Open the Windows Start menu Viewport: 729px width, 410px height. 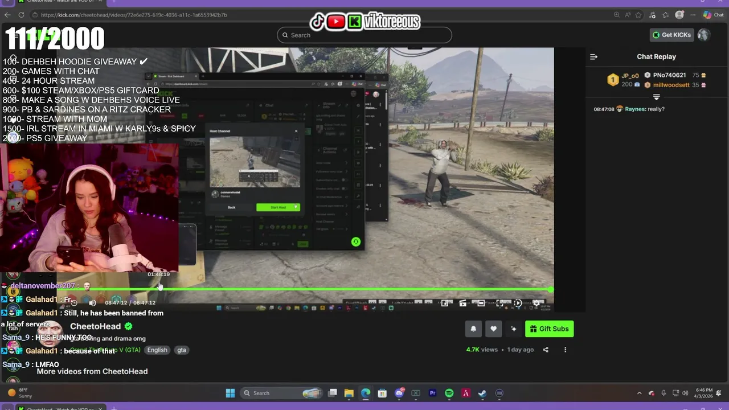point(230,393)
